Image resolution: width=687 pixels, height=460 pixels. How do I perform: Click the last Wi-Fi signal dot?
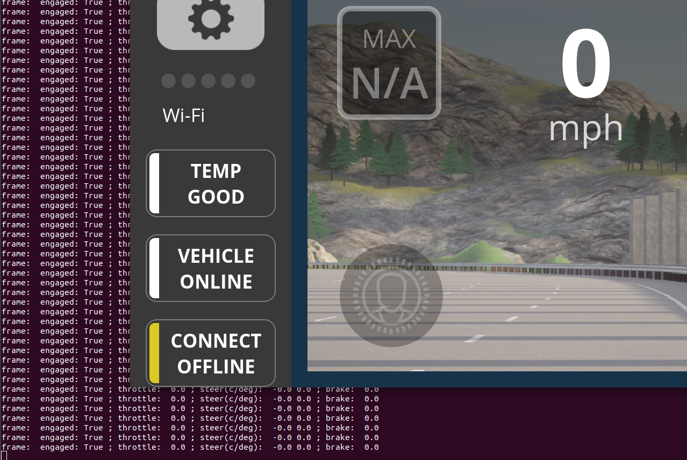(247, 81)
